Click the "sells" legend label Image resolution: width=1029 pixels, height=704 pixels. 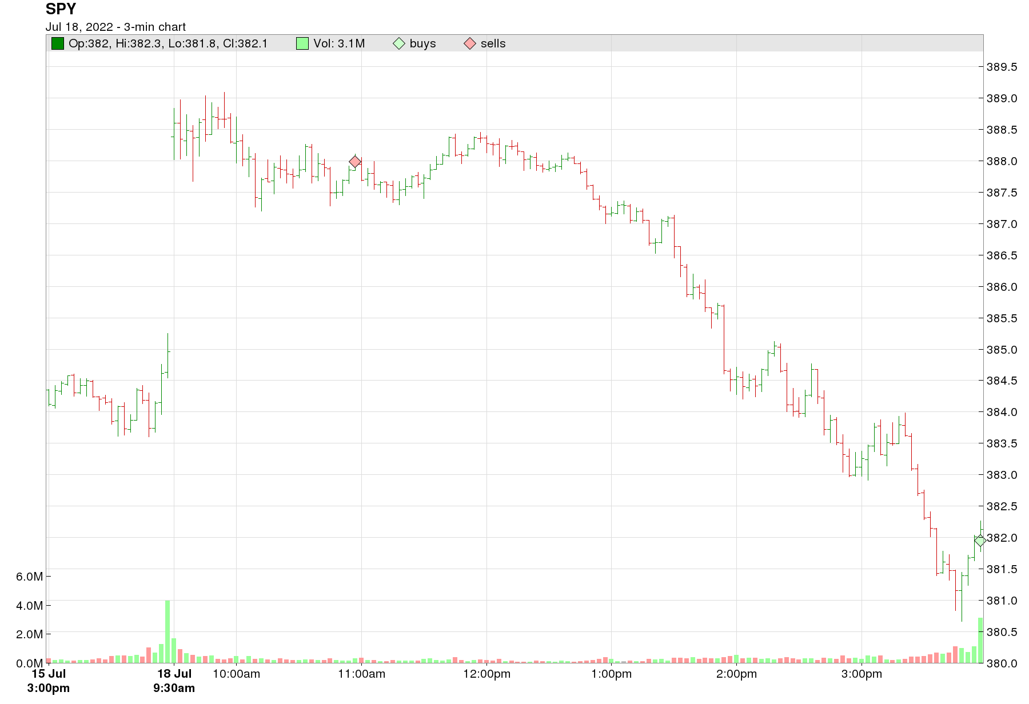coord(493,43)
